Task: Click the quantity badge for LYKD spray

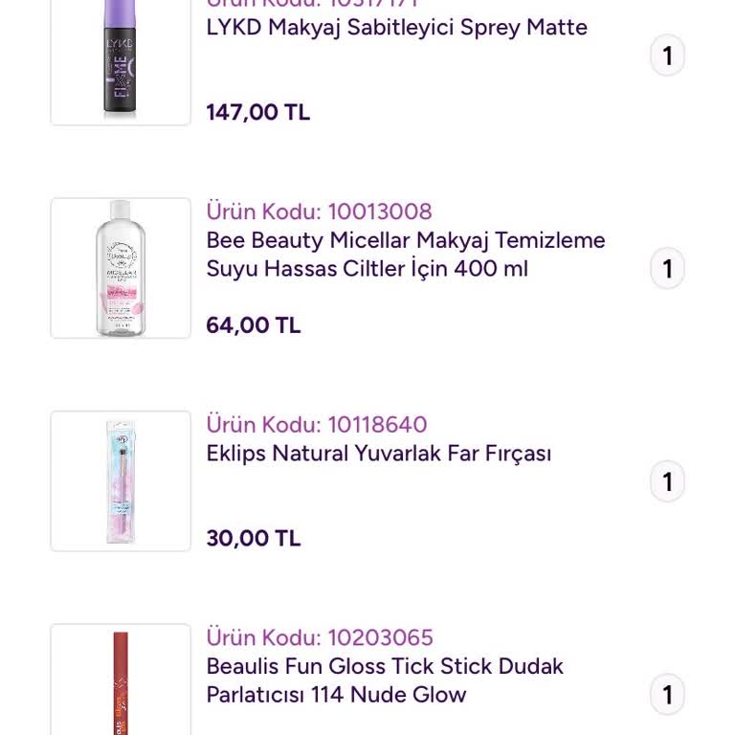Action: [x=667, y=56]
